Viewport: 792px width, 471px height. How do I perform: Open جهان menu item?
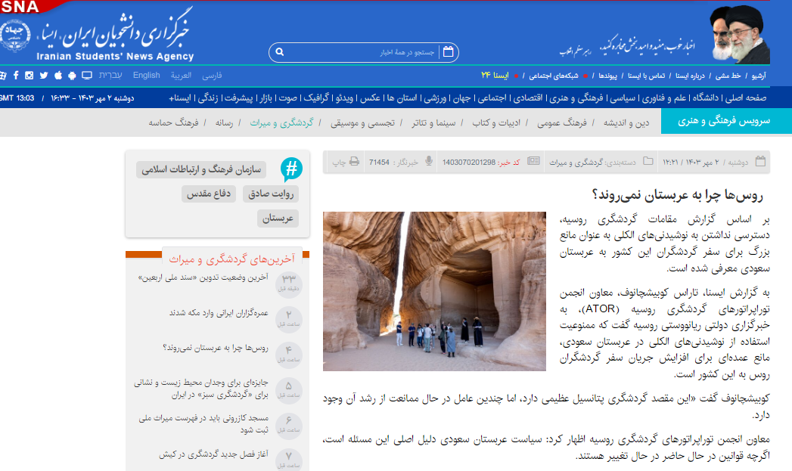click(461, 98)
